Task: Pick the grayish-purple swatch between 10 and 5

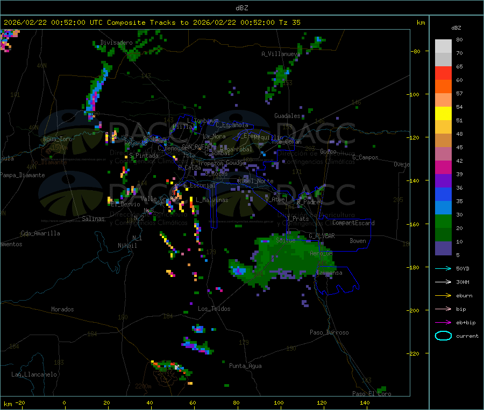Action: (x=443, y=248)
